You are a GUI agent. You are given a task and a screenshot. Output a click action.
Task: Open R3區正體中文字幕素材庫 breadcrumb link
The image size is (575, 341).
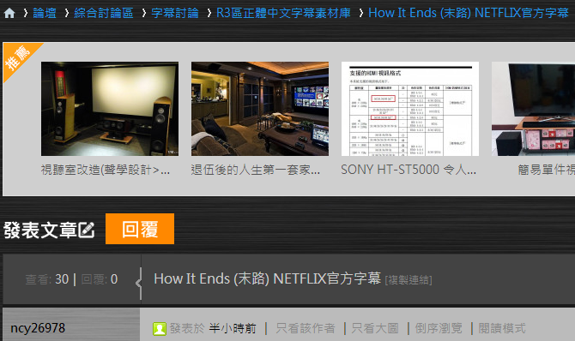pos(283,13)
